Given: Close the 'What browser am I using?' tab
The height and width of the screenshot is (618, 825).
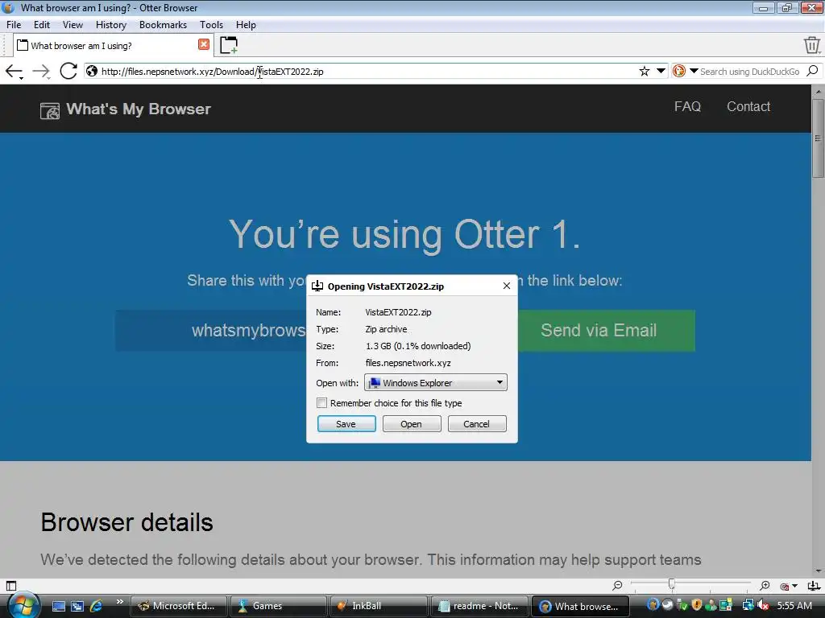Looking at the screenshot, I should click(x=204, y=45).
